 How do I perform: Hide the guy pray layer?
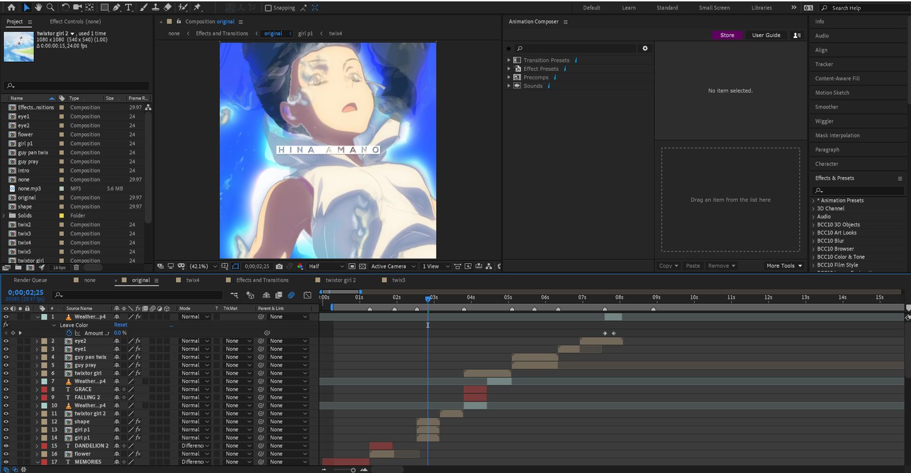(6, 365)
